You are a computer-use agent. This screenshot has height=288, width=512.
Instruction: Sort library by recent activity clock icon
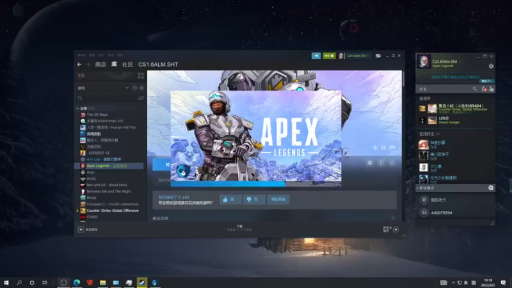(x=135, y=88)
